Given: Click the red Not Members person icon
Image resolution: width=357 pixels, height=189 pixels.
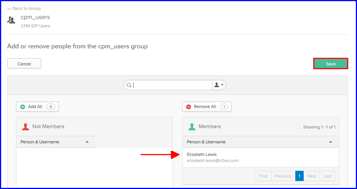Looking at the screenshot, I should click(x=25, y=126).
